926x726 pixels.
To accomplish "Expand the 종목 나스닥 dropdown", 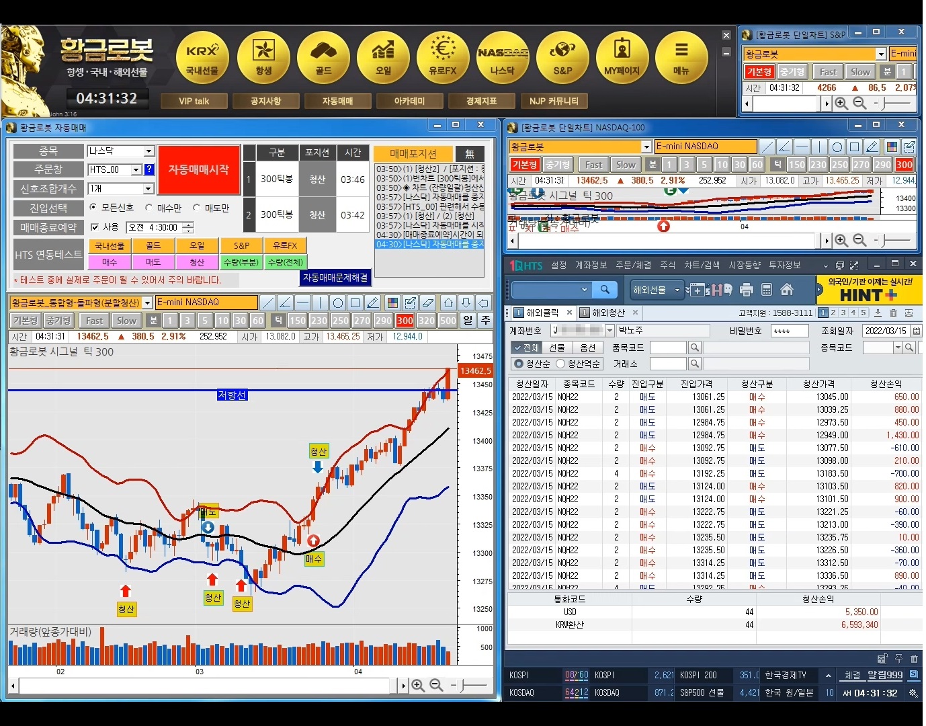I will click(x=149, y=151).
